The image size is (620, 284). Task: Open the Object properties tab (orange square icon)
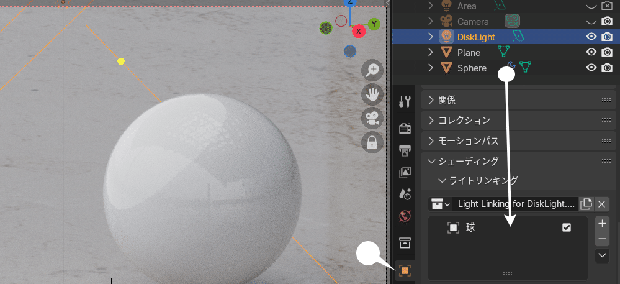point(405,271)
